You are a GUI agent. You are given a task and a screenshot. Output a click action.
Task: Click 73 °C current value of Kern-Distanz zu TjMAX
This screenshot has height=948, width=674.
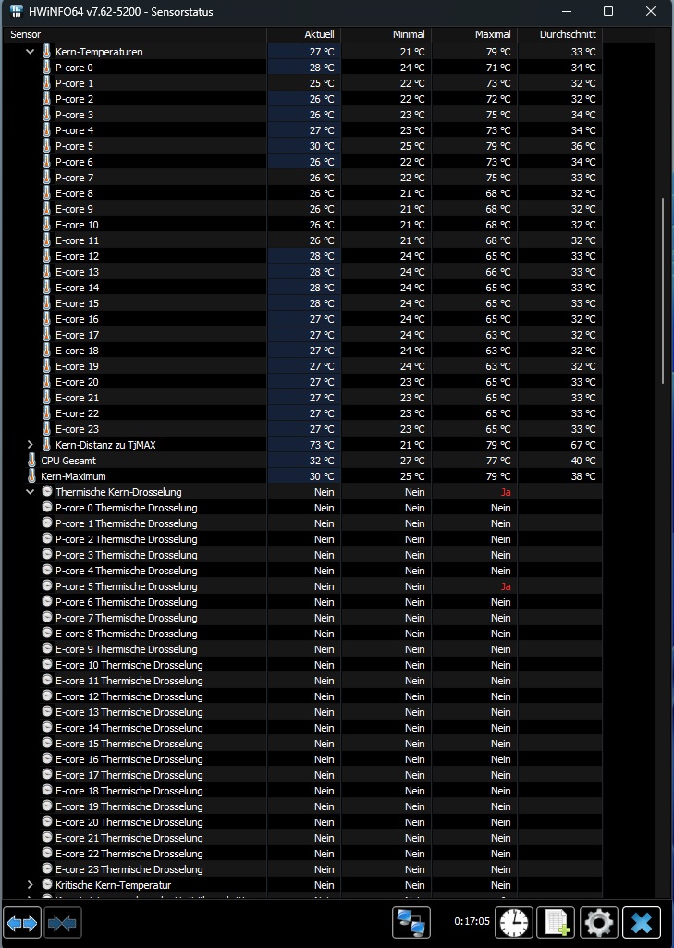point(322,444)
